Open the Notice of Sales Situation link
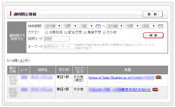This screenshot has width=175, height=107. [x=109, y=77]
